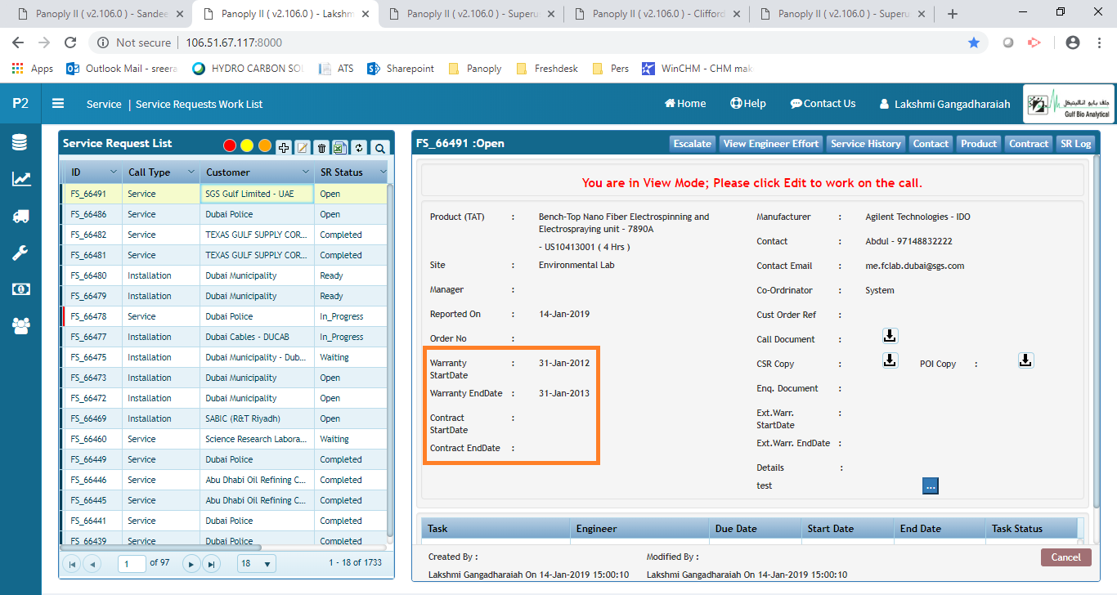Open the ID column dropdown arrow
This screenshot has width=1117, height=595.
point(114,172)
